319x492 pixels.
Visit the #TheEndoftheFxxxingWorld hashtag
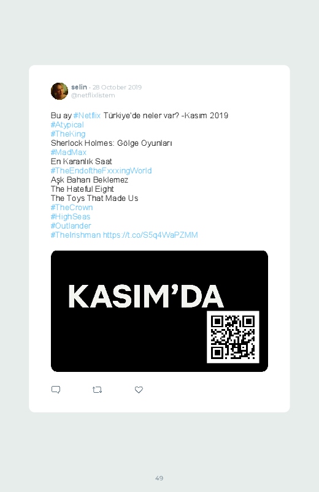[x=101, y=170]
